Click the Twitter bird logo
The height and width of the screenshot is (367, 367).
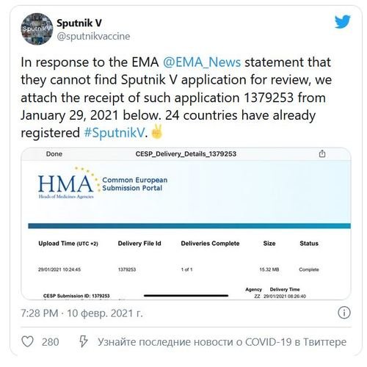pyautogui.click(x=342, y=21)
